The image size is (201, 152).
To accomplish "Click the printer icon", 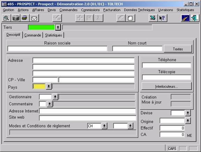I will 25,18.
